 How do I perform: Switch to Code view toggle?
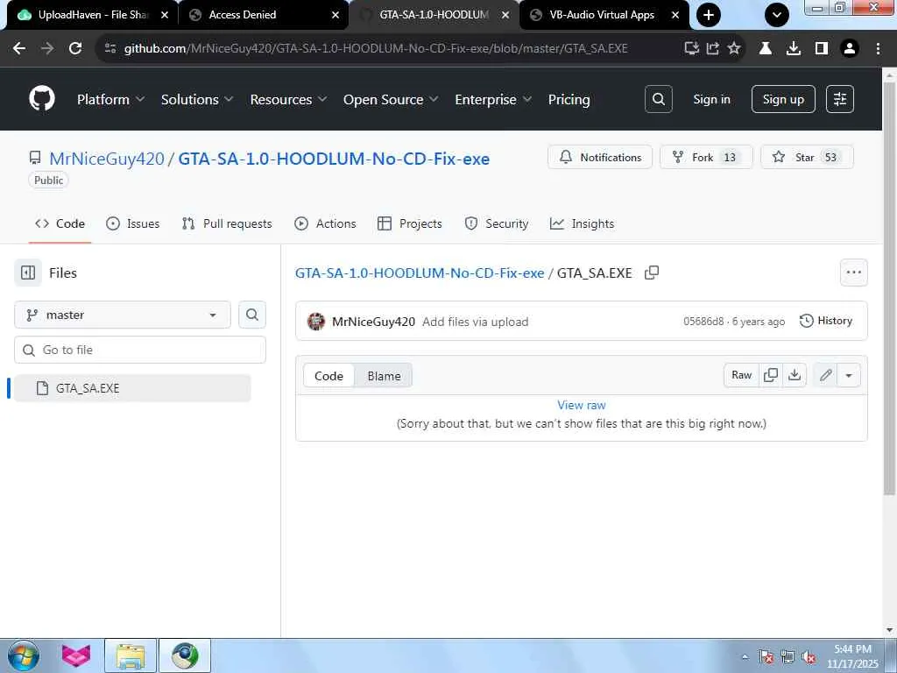click(329, 376)
